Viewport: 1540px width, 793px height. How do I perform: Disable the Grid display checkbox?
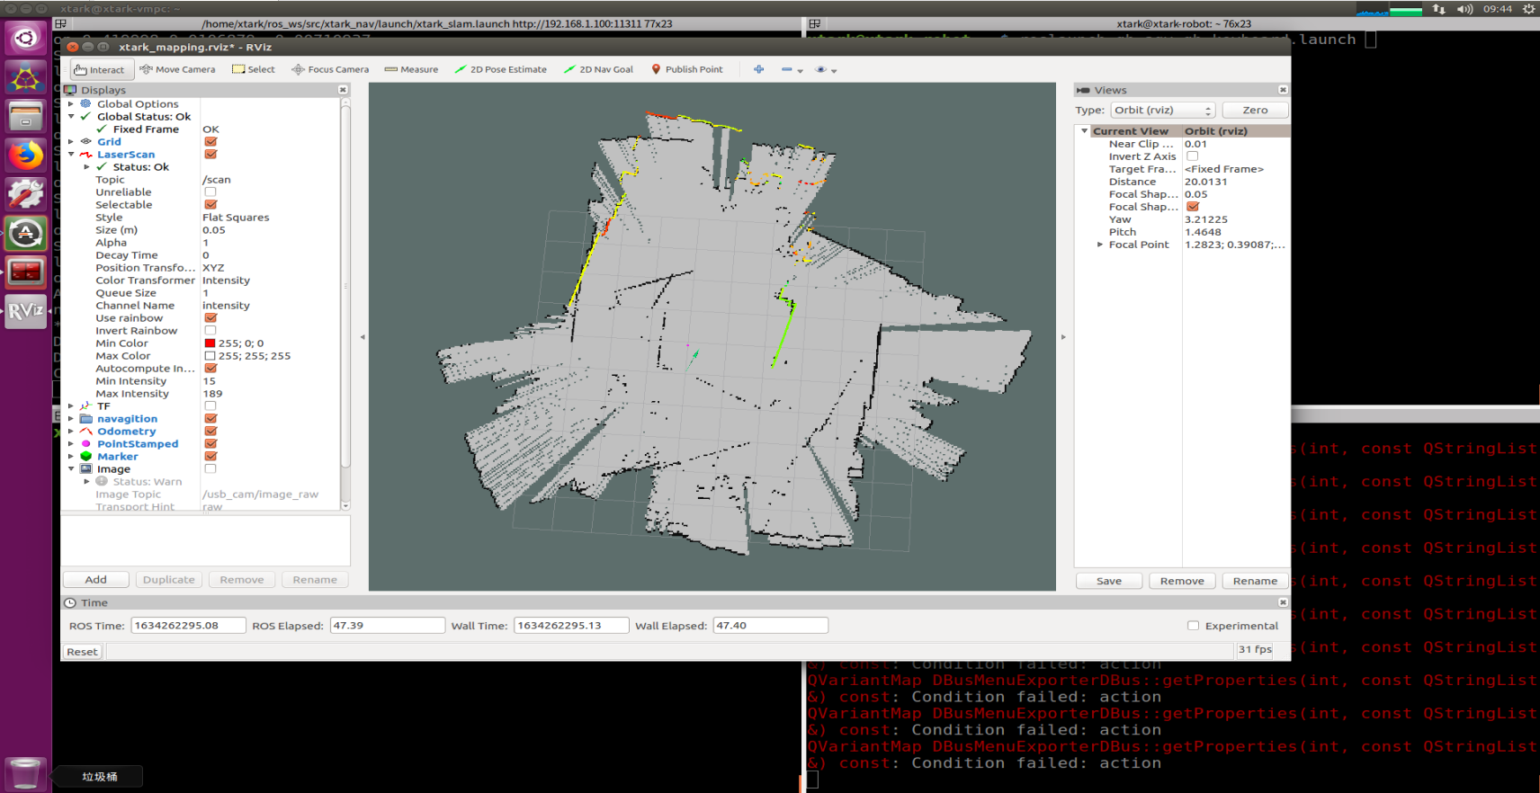coord(210,142)
